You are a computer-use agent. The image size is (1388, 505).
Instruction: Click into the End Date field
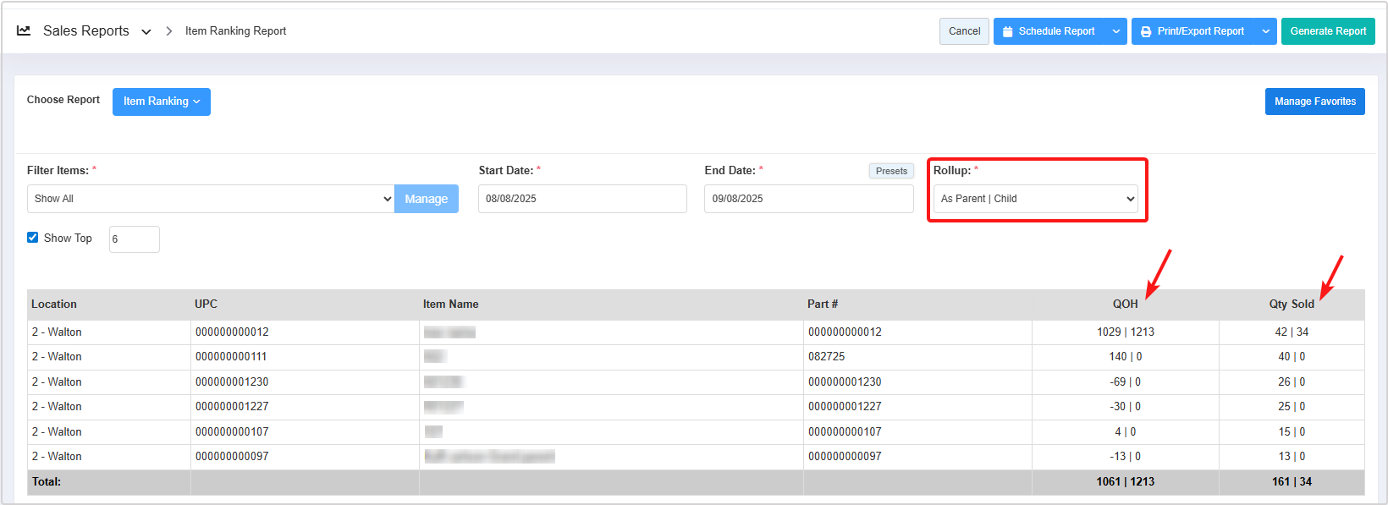[808, 199]
